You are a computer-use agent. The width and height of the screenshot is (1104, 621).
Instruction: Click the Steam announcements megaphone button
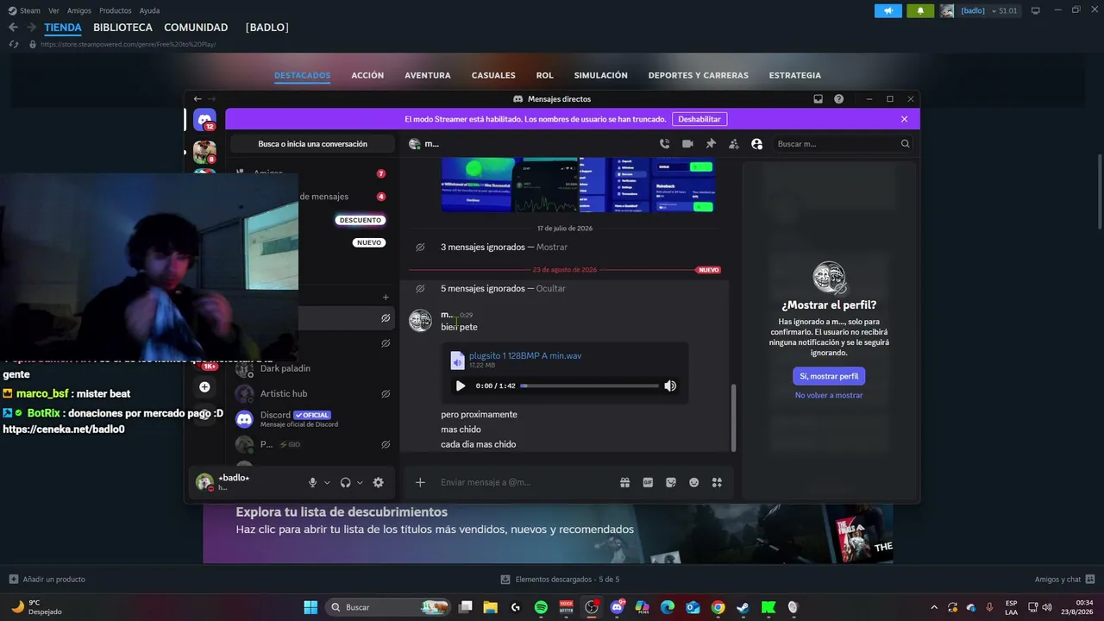[888, 10]
